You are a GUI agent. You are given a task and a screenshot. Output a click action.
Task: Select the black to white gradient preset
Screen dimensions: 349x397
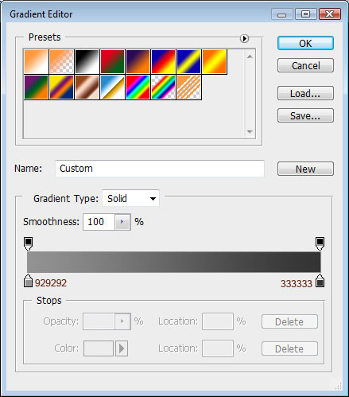click(x=87, y=61)
